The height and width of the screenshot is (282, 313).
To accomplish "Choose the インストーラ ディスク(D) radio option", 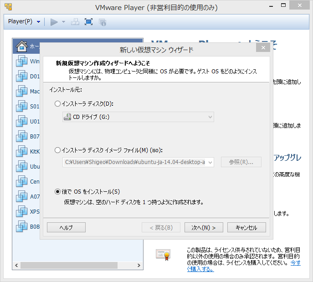I will point(57,103).
